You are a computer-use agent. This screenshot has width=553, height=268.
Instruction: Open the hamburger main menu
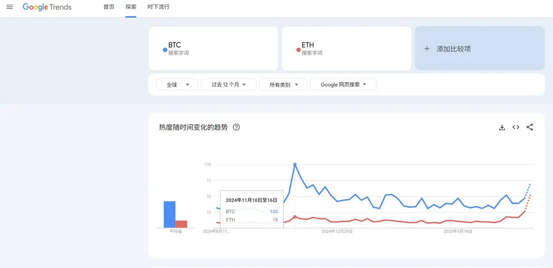(x=10, y=7)
